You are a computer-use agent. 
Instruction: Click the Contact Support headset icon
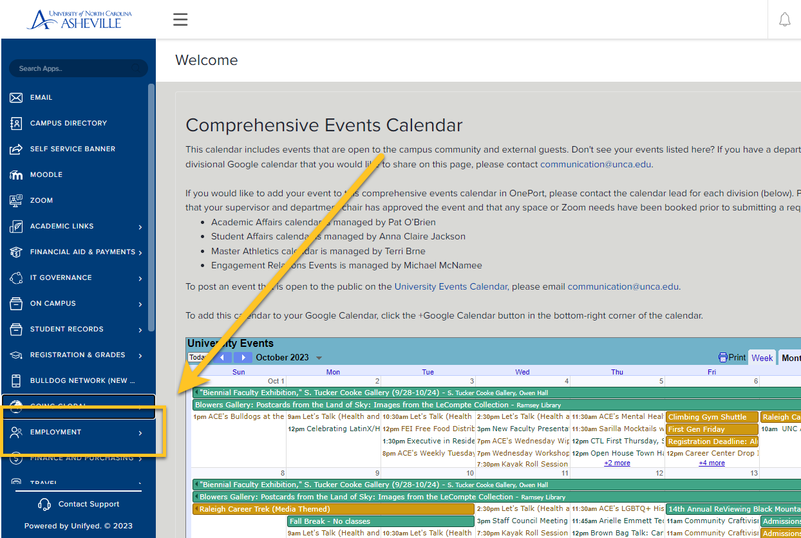(x=44, y=505)
